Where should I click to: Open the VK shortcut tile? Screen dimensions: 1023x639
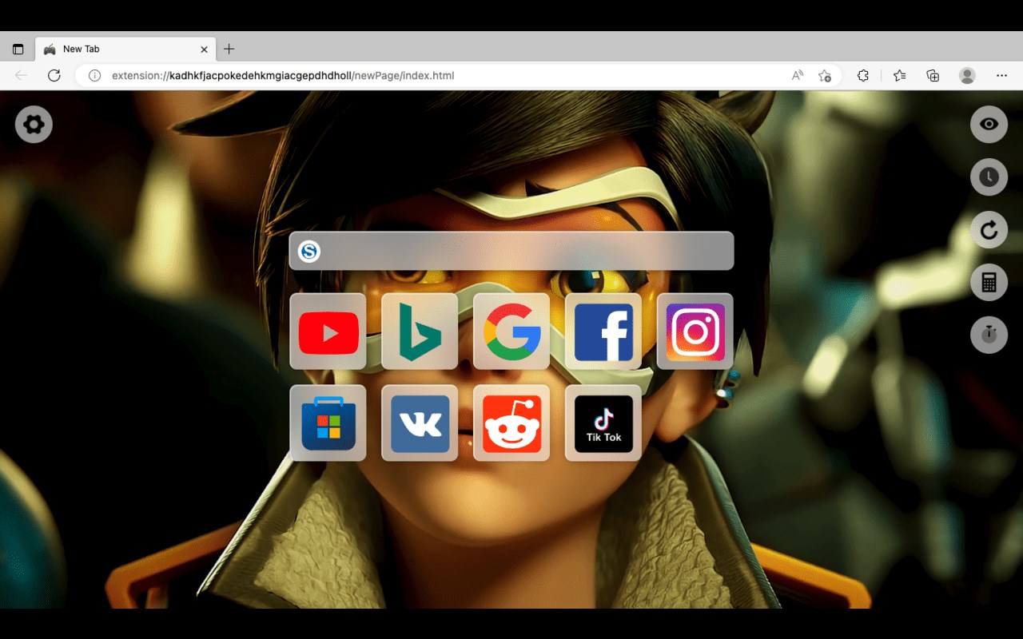click(420, 423)
